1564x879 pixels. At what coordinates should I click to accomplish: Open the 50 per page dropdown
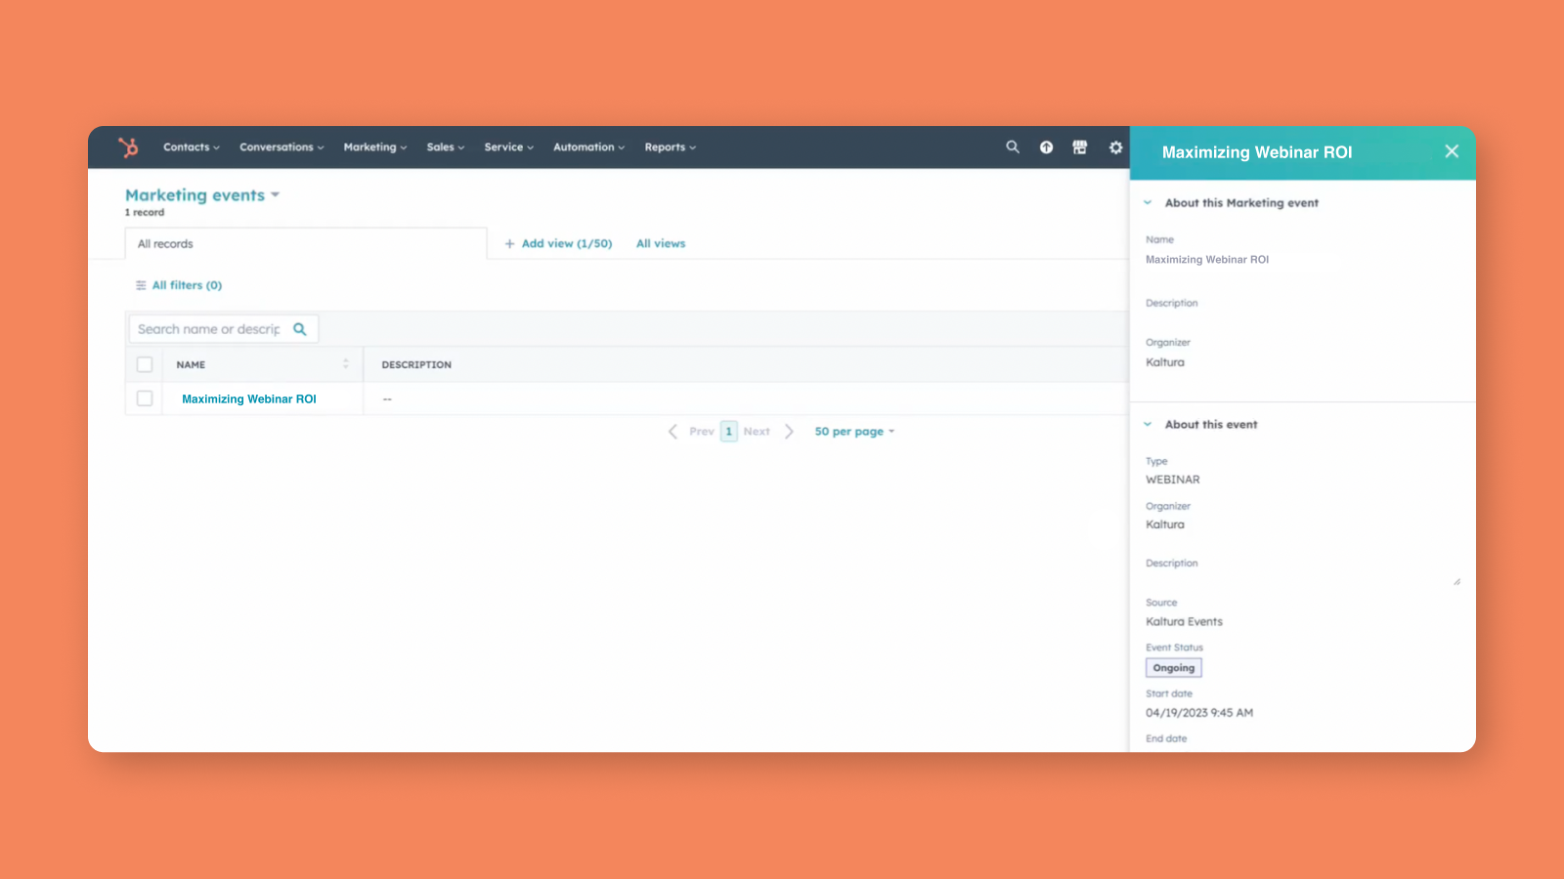click(x=854, y=432)
